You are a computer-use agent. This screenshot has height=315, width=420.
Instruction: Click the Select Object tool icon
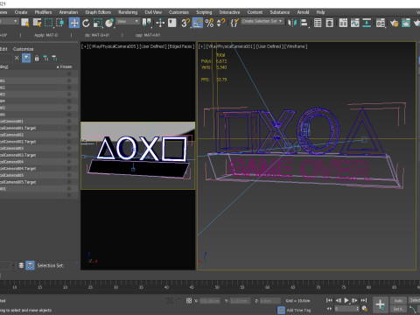pyautogui.click(x=25, y=23)
